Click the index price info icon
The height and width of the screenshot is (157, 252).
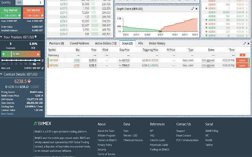(x=6, y=87)
